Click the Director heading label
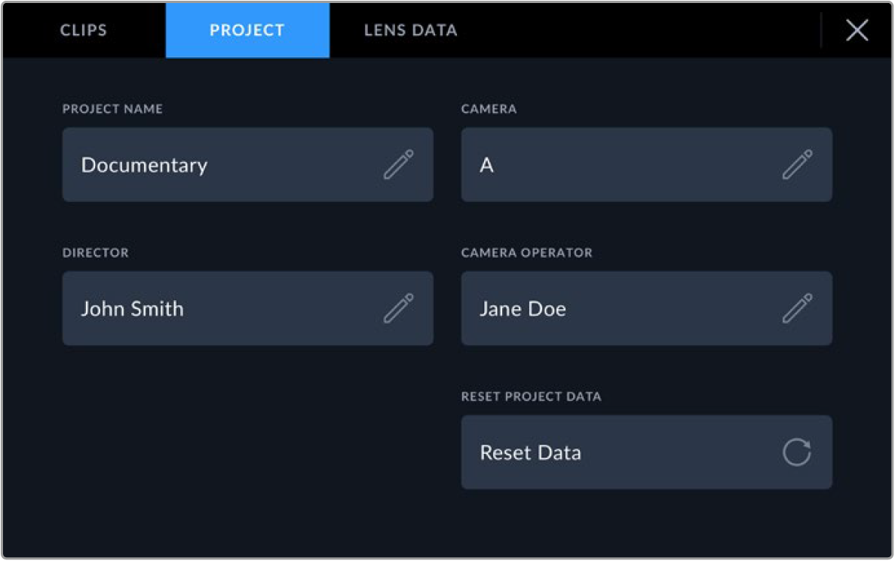The height and width of the screenshot is (561, 895). pyautogui.click(x=95, y=253)
